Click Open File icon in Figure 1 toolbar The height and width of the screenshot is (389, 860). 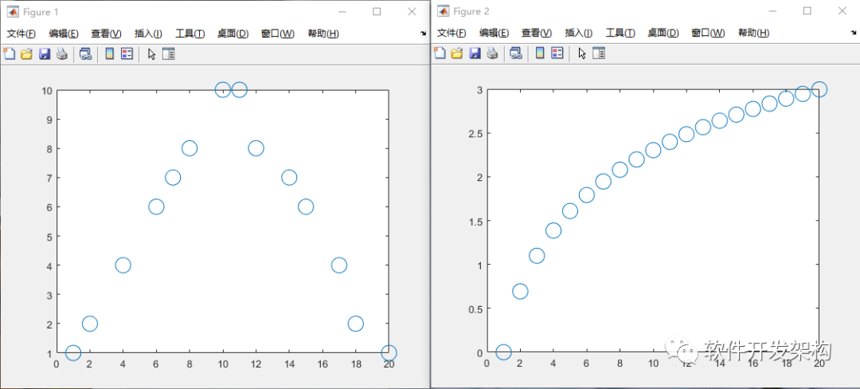tap(26, 53)
